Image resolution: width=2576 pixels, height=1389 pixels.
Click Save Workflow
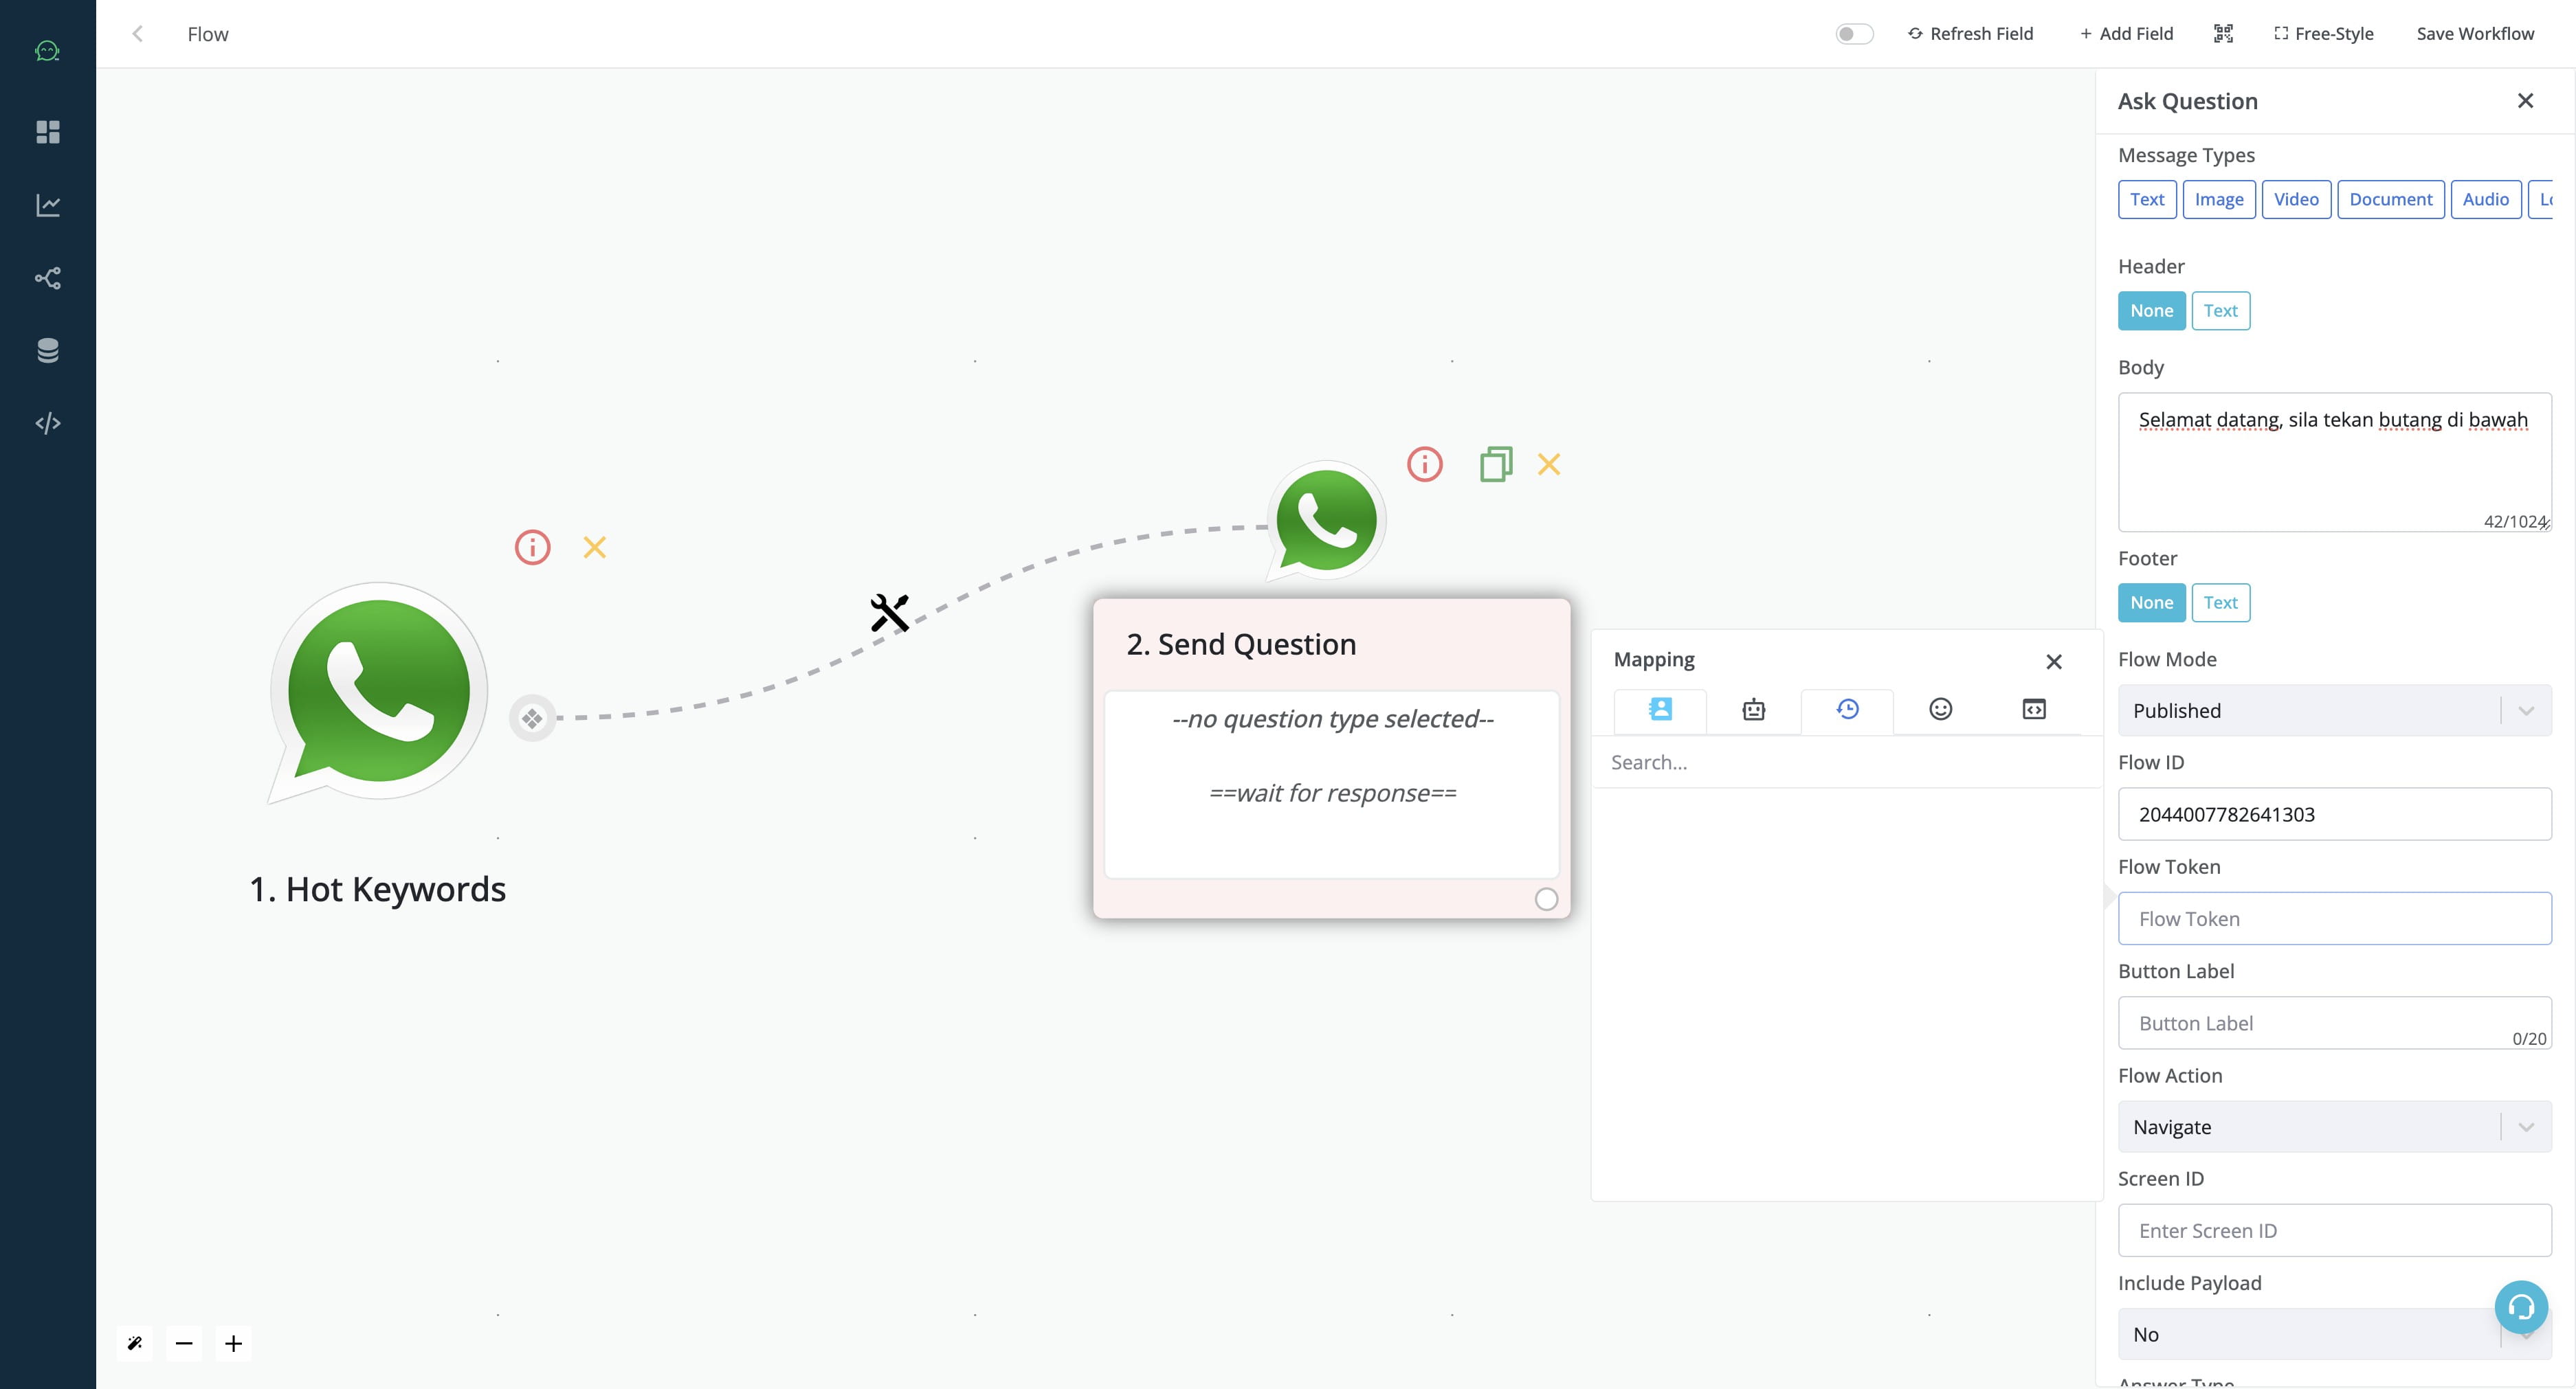2475,34
